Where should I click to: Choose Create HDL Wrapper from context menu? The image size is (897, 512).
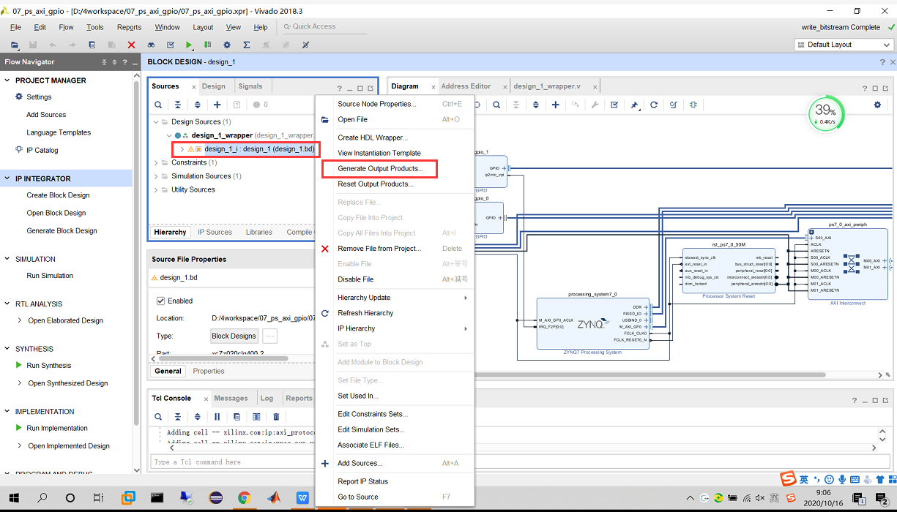(x=373, y=138)
